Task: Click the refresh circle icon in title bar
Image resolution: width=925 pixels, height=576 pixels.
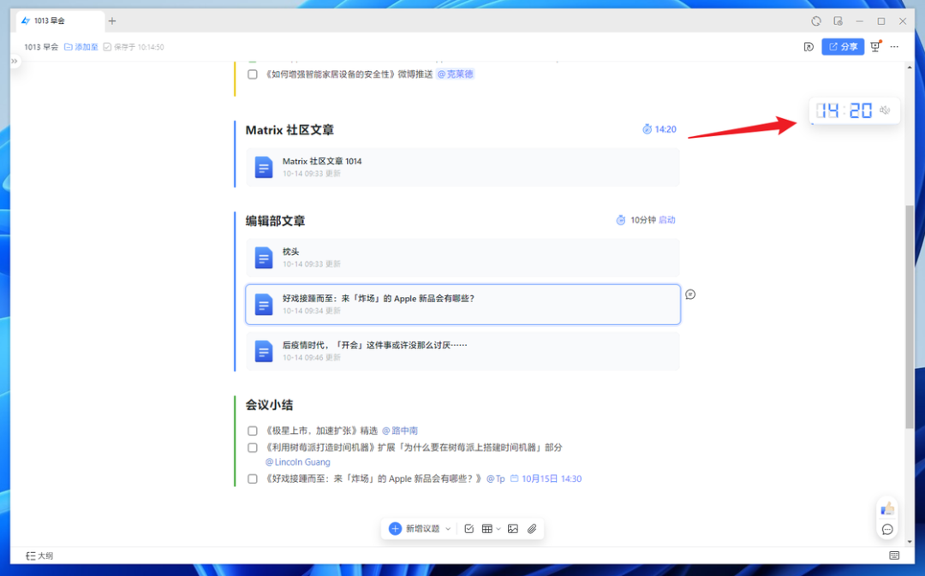Action: [x=816, y=21]
